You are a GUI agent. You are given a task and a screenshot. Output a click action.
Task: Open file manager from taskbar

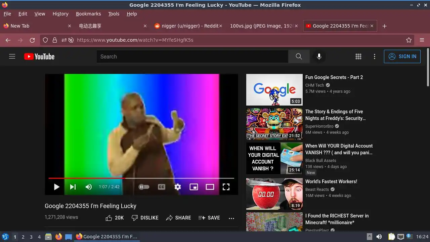coord(48,237)
